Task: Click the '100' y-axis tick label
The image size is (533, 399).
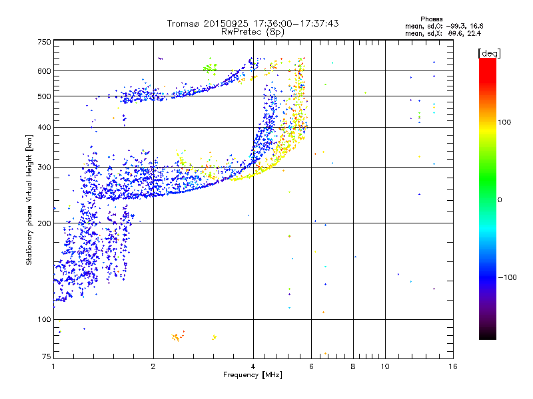Action: (44, 320)
